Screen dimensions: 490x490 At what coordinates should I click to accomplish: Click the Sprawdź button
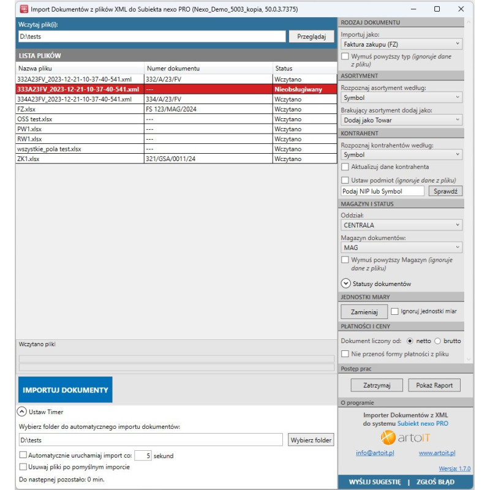click(445, 190)
